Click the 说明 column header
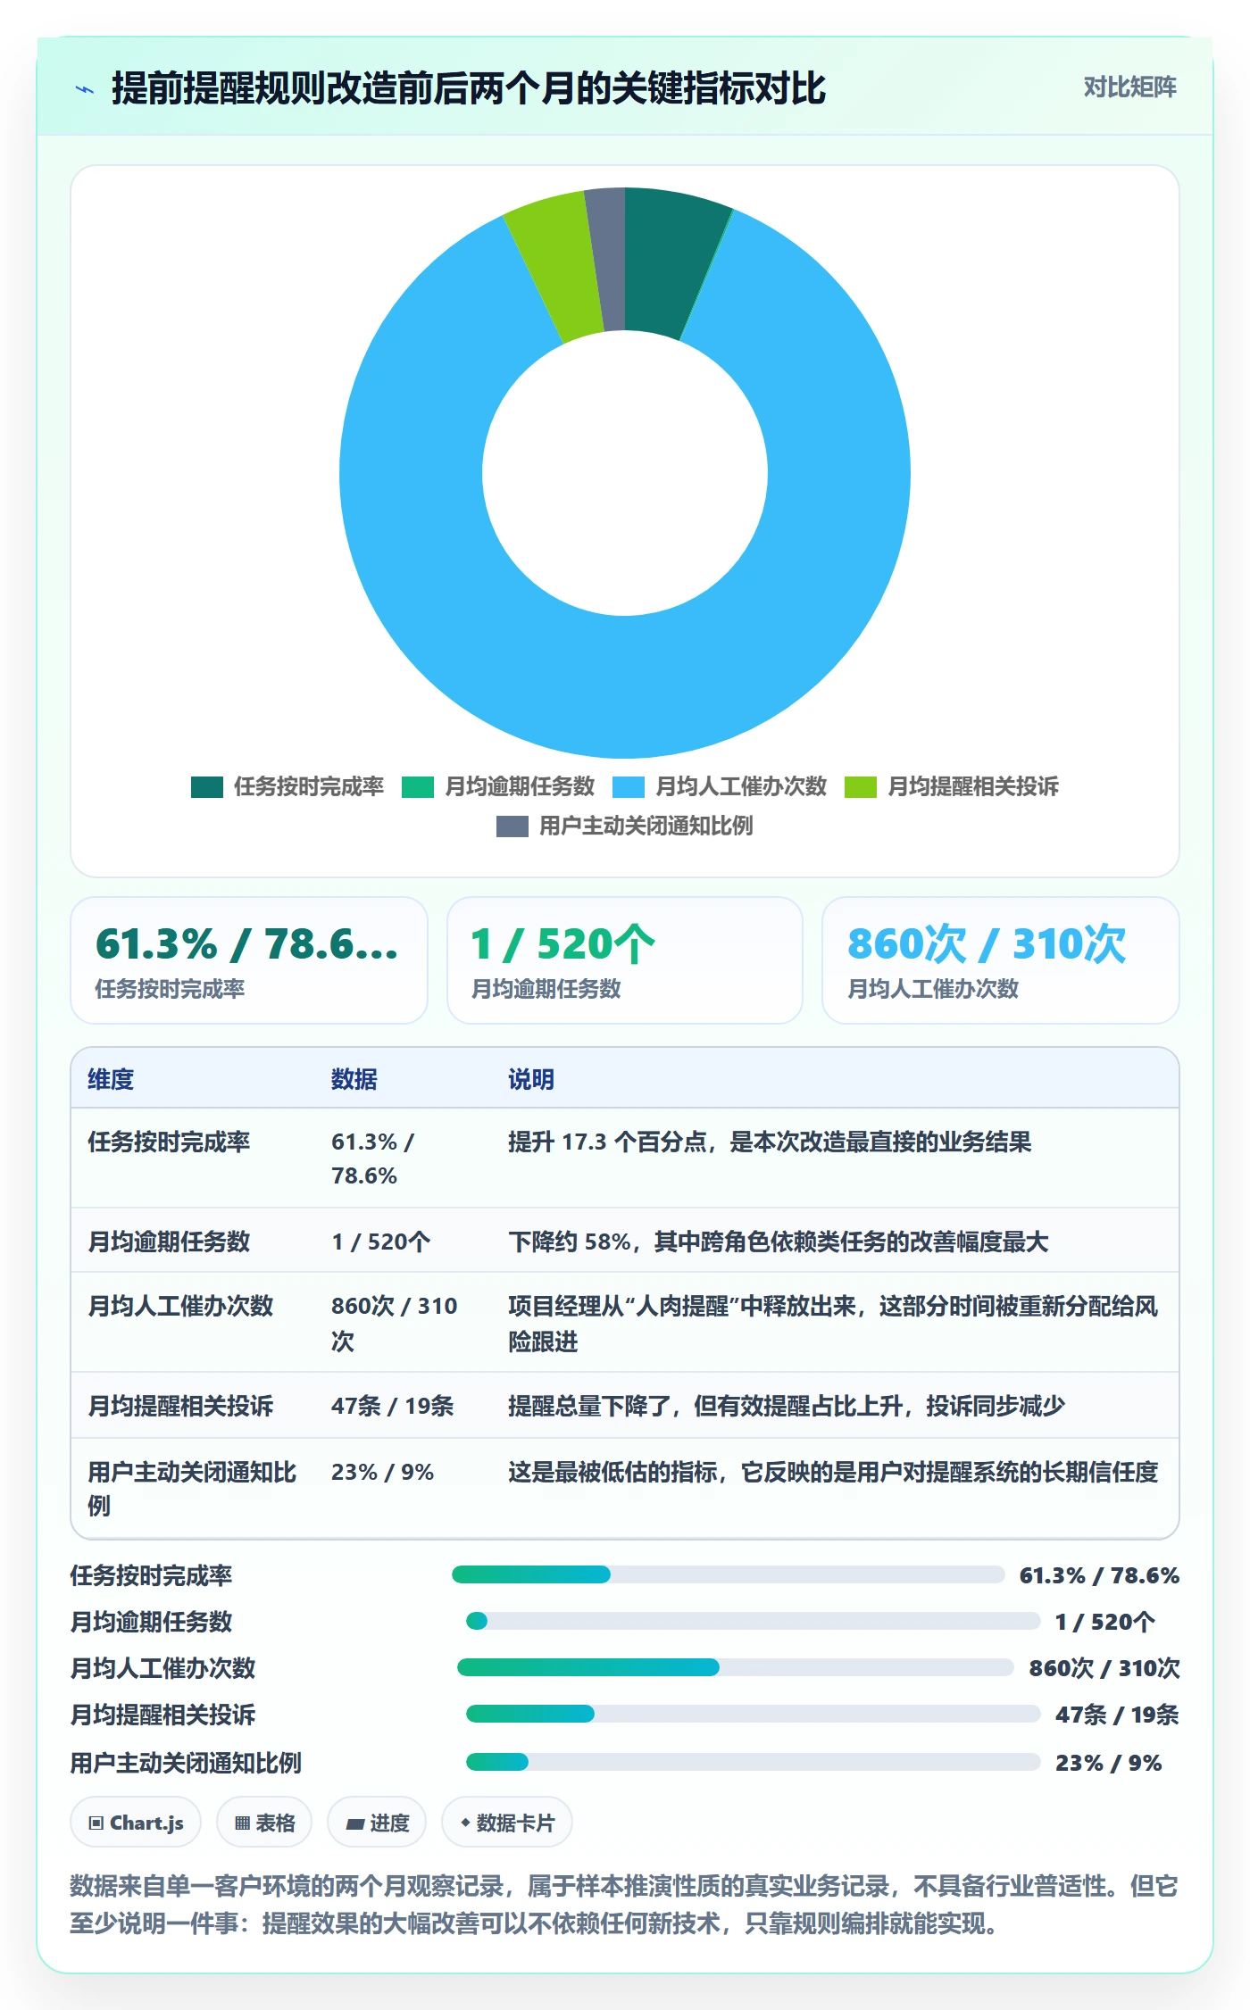 click(531, 1079)
